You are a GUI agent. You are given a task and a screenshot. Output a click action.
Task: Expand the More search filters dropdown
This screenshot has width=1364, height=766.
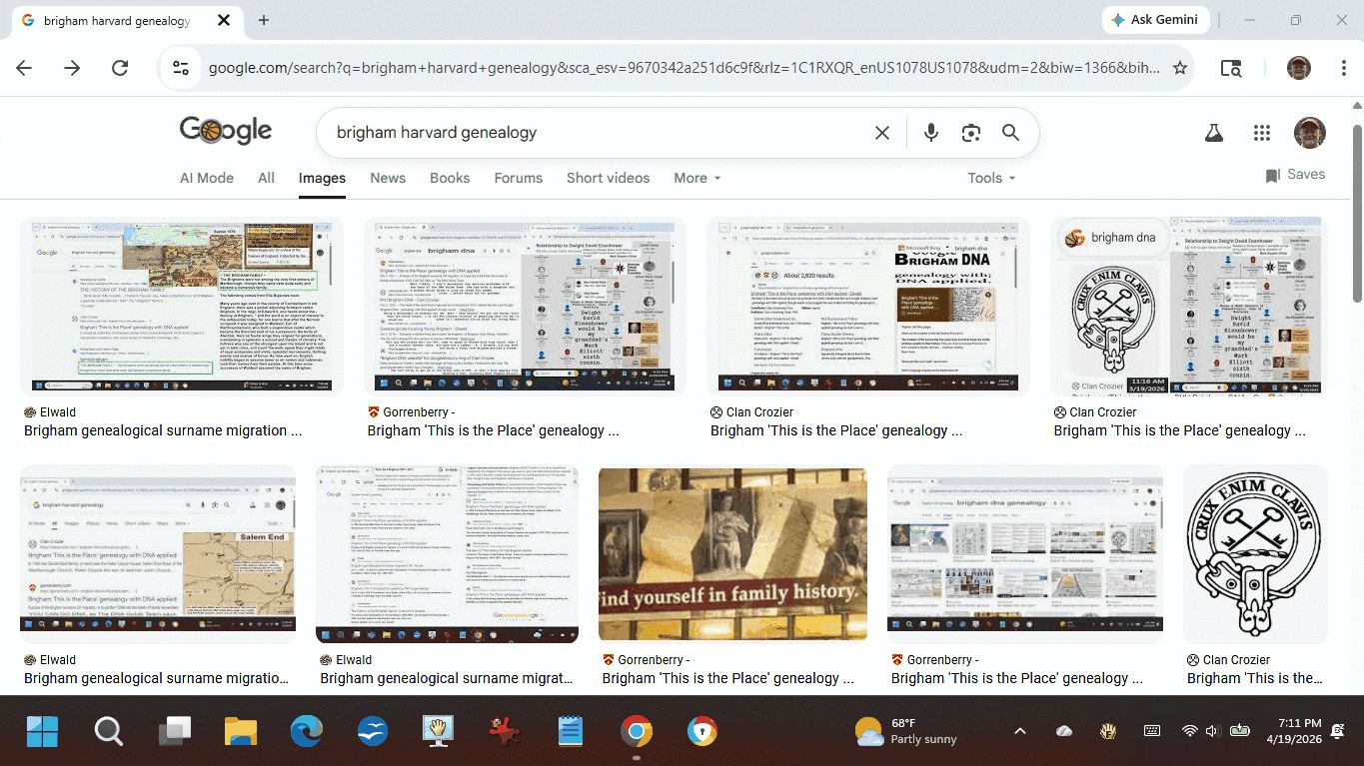[x=696, y=178]
